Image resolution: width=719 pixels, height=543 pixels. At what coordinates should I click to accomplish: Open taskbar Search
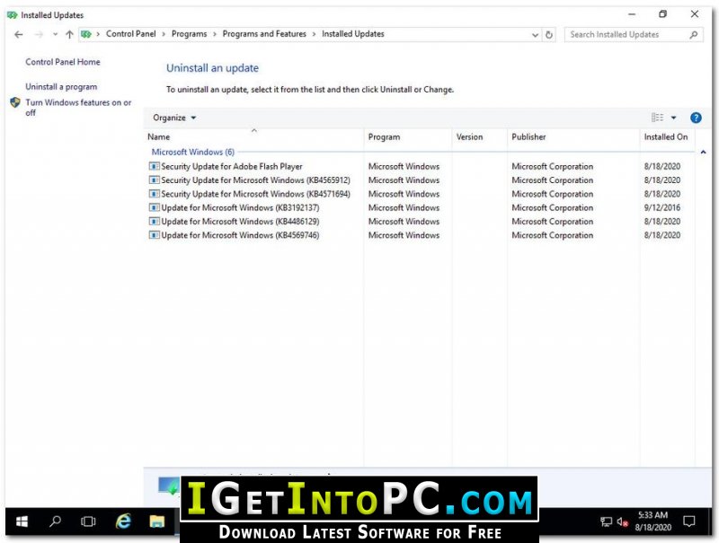56,521
